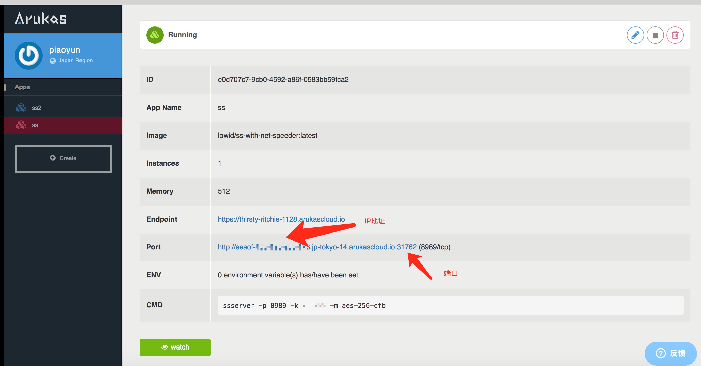The image size is (701, 366).
Task: Click the Endpoint row label
Action: point(161,219)
